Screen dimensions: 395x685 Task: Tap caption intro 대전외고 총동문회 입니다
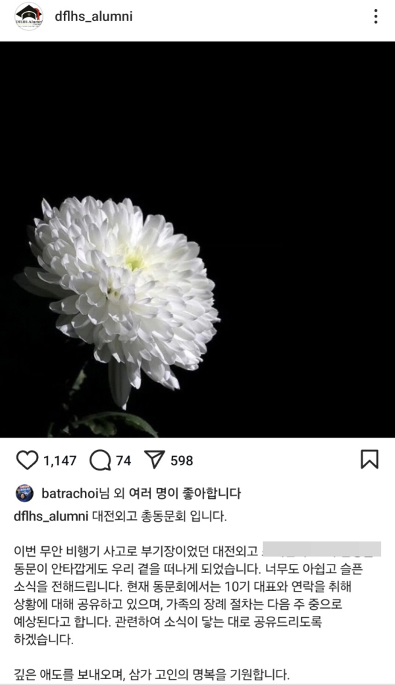coord(159,516)
